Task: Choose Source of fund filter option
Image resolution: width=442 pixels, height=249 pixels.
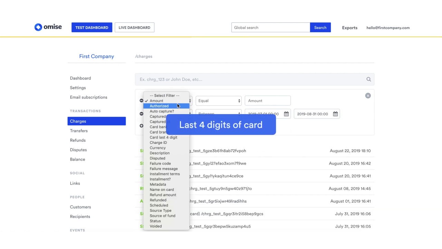Action: [166, 216]
